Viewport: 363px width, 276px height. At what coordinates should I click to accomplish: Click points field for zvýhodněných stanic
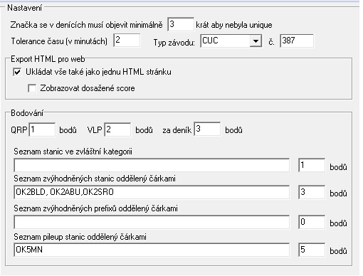point(312,192)
